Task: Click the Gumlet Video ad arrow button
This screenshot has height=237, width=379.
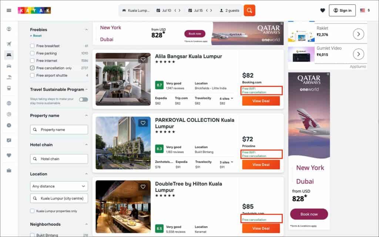Action: (358, 54)
